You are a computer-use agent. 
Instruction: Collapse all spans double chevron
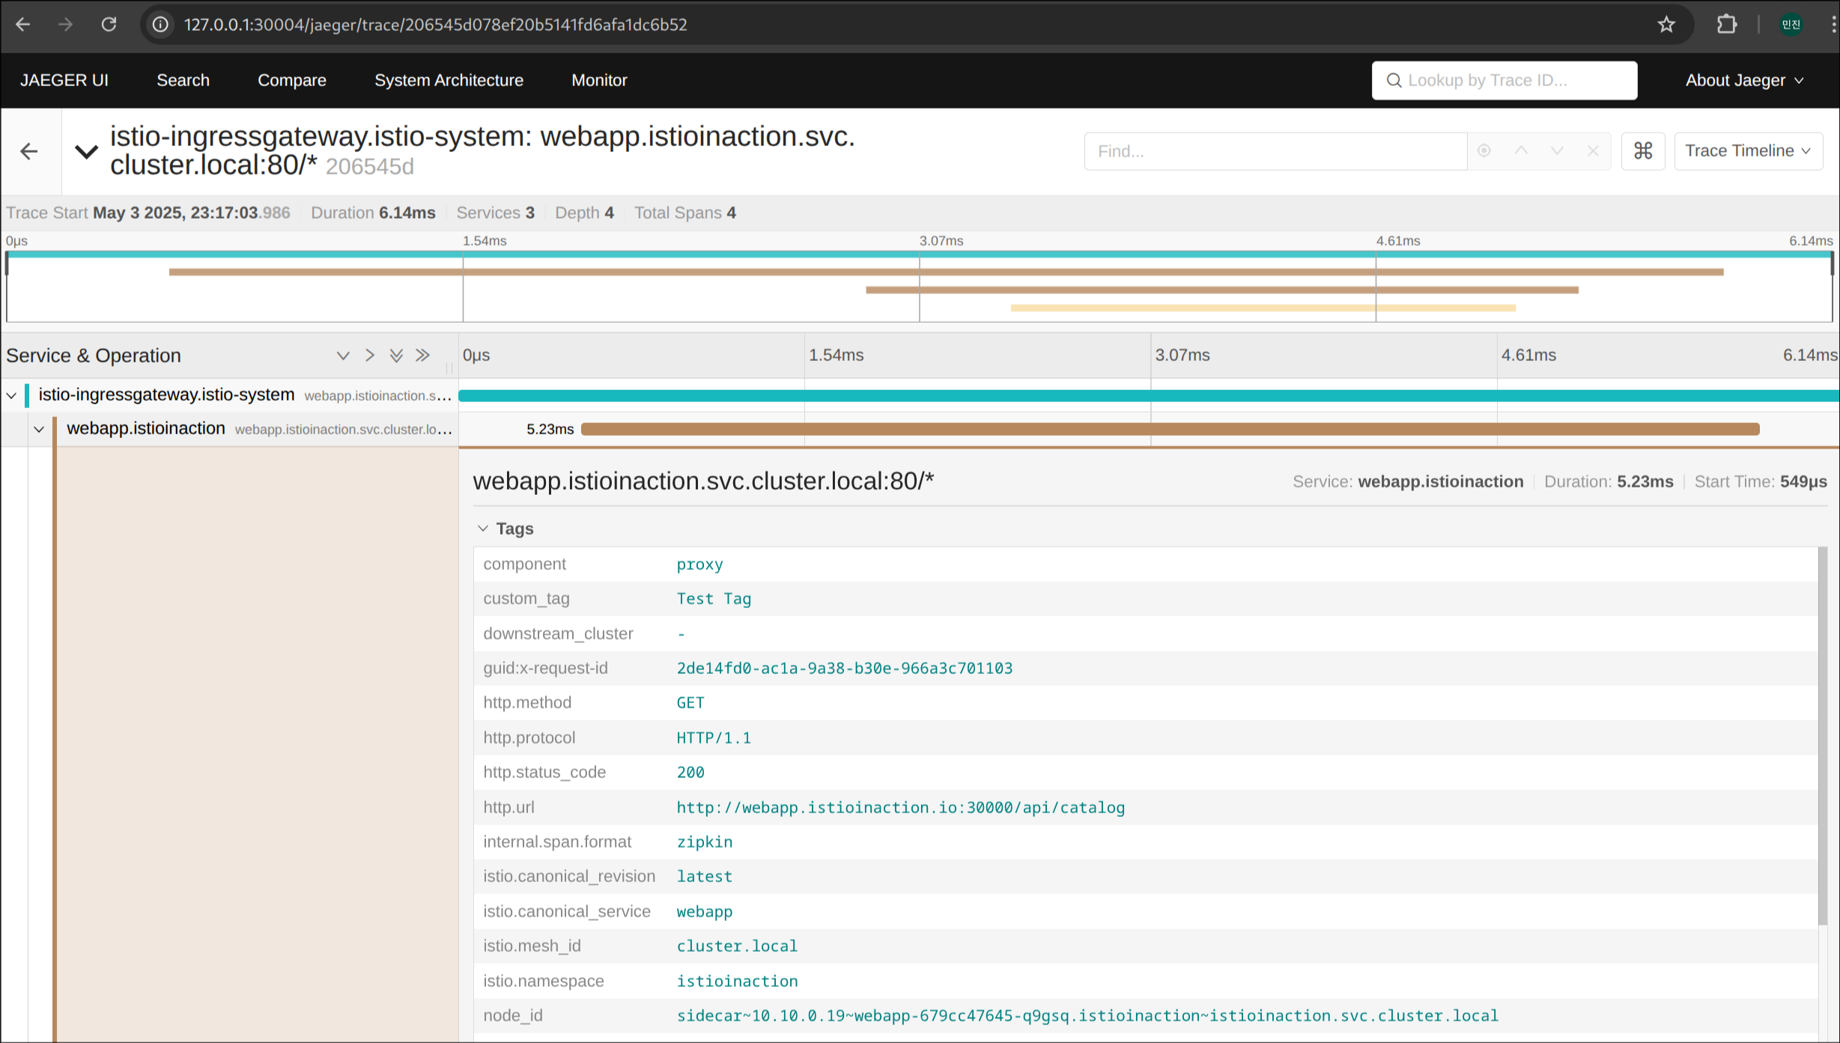coord(423,356)
